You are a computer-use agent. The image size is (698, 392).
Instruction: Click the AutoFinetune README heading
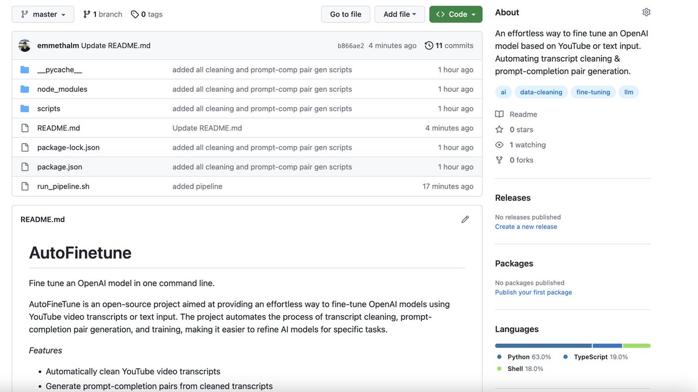point(80,252)
